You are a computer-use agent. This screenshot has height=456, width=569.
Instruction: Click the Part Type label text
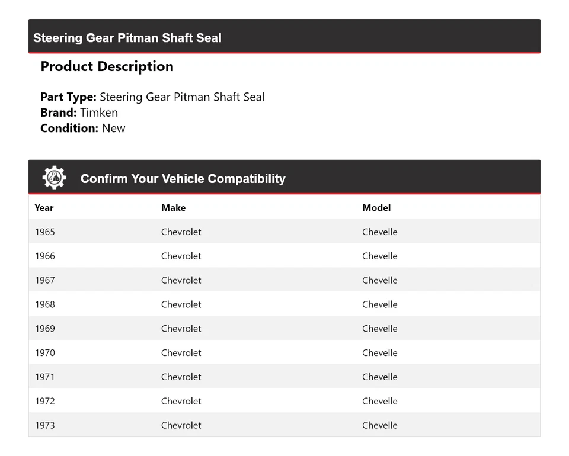68,97
